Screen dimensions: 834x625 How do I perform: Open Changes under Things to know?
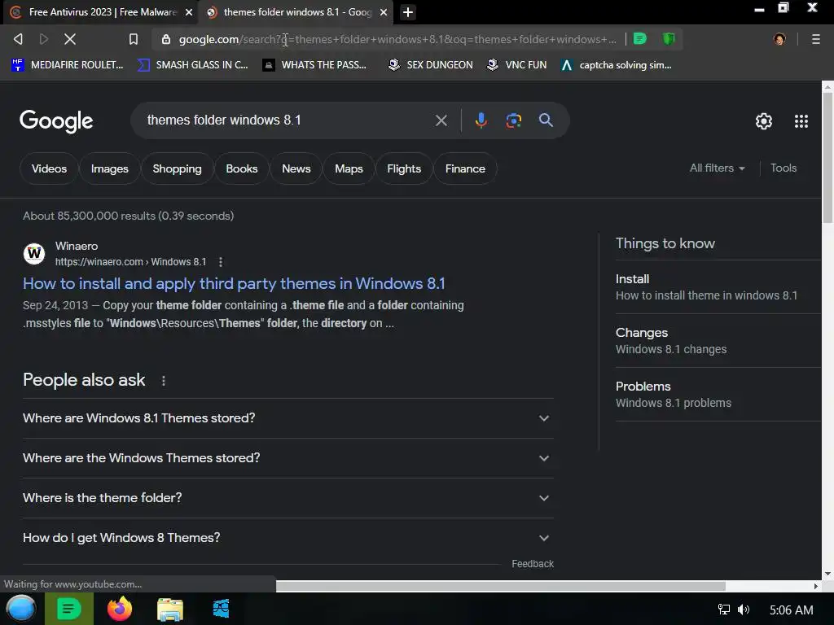tap(718, 341)
